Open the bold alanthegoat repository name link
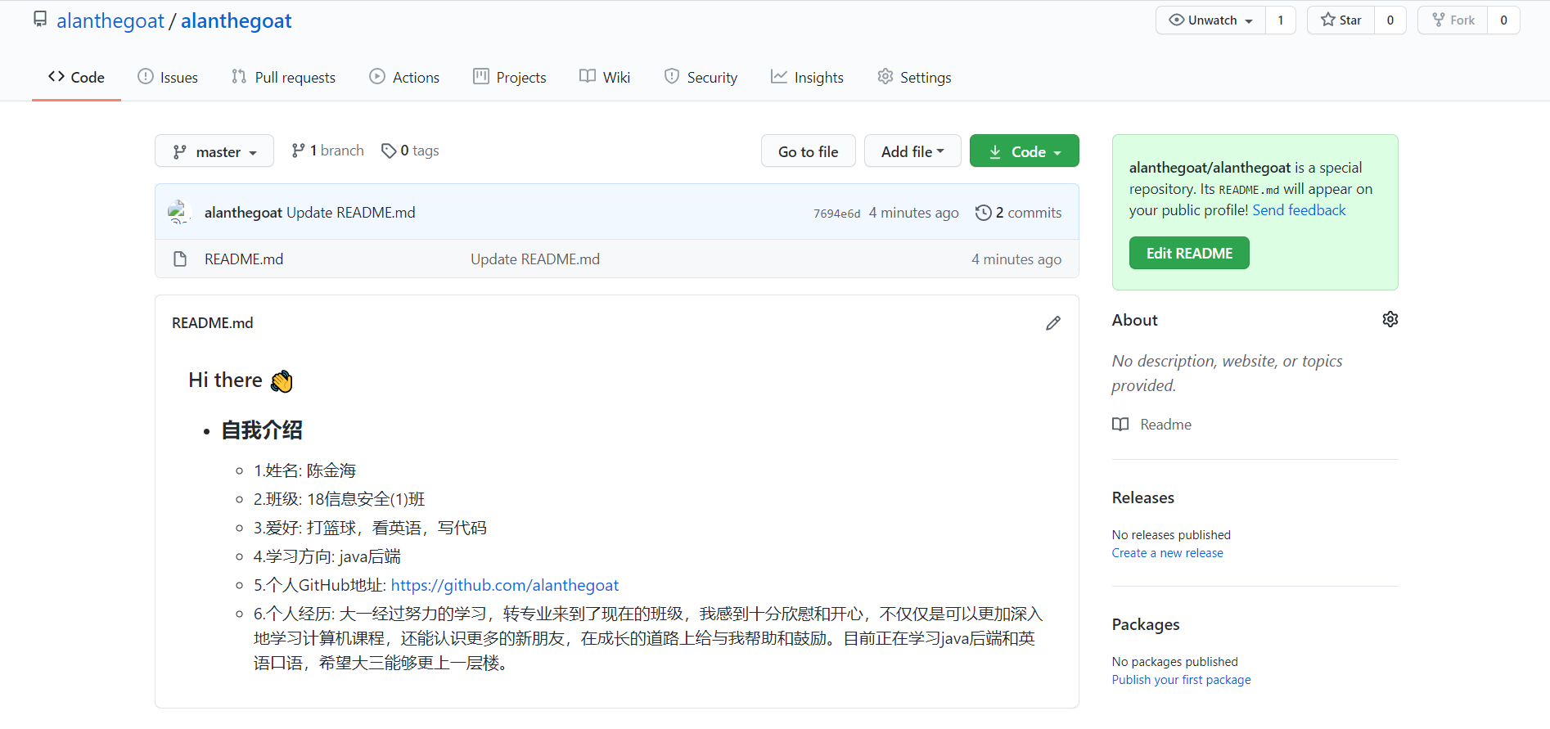 click(236, 20)
